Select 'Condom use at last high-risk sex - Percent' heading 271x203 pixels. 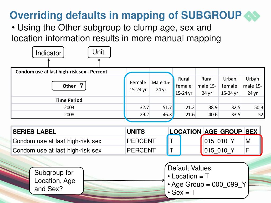pos(61,72)
